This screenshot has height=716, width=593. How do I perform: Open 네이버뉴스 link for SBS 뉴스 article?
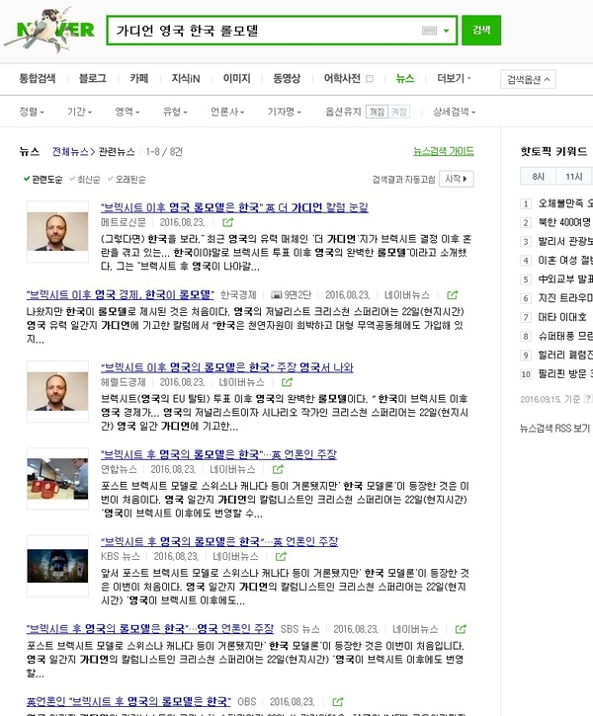[415, 629]
